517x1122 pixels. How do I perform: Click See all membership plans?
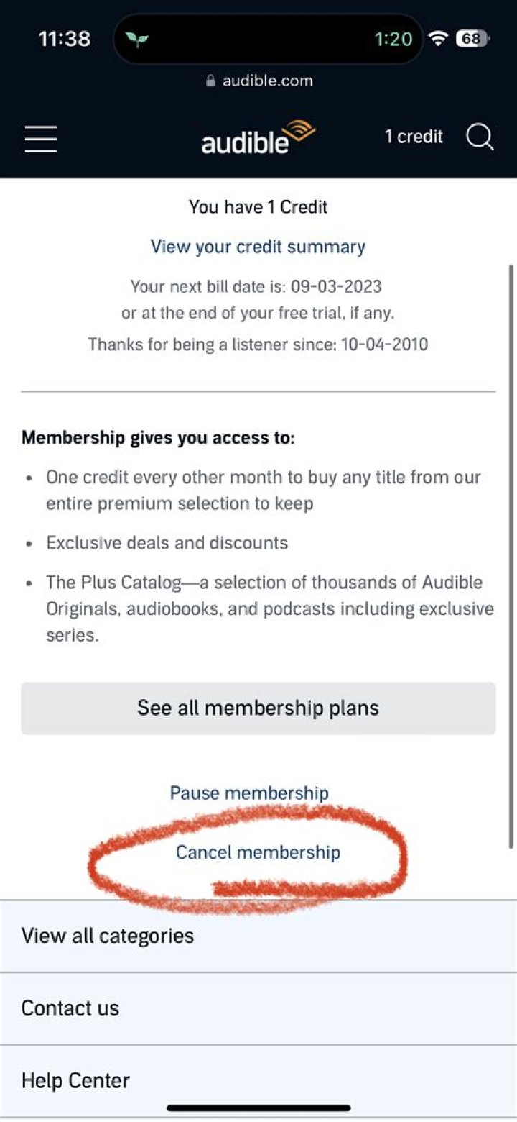click(258, 707)
